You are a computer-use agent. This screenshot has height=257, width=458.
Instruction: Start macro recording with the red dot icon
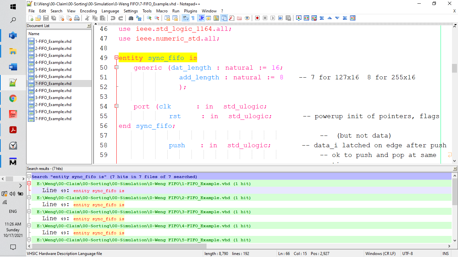[x=257, y=18]
